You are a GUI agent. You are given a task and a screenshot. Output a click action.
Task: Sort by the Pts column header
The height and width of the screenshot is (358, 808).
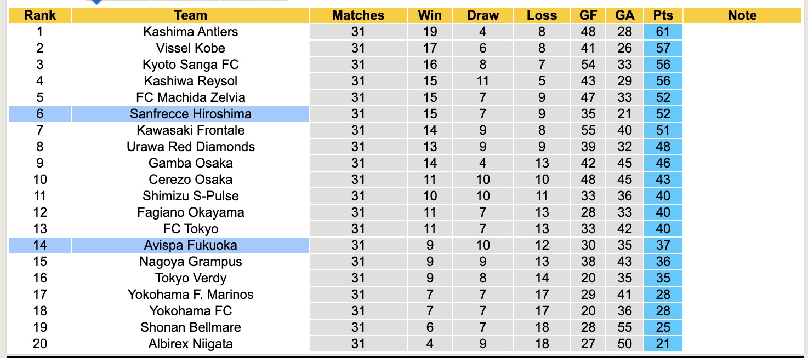(x=663, y=15)
